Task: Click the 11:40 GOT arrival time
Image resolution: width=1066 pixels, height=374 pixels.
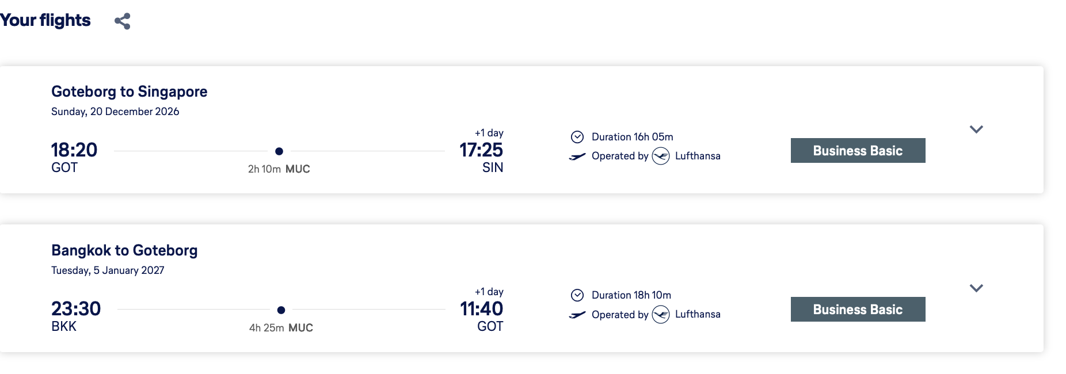Action: [x=481, y=309]
